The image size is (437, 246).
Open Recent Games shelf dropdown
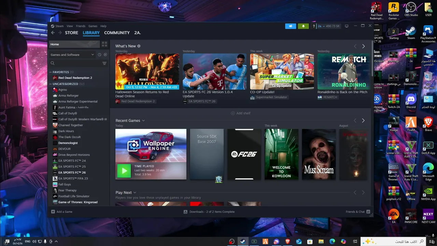[143, 121]
